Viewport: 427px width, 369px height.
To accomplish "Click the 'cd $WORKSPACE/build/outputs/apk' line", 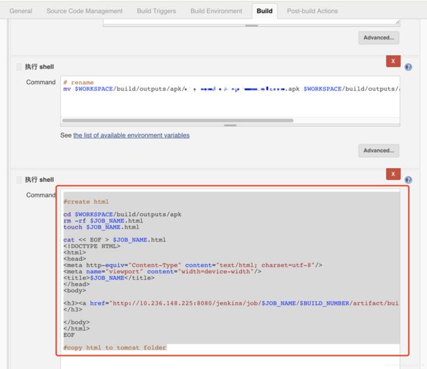I will [122, 215].
